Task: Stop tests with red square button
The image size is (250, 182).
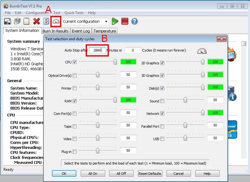Action: [x=125, y=21]
